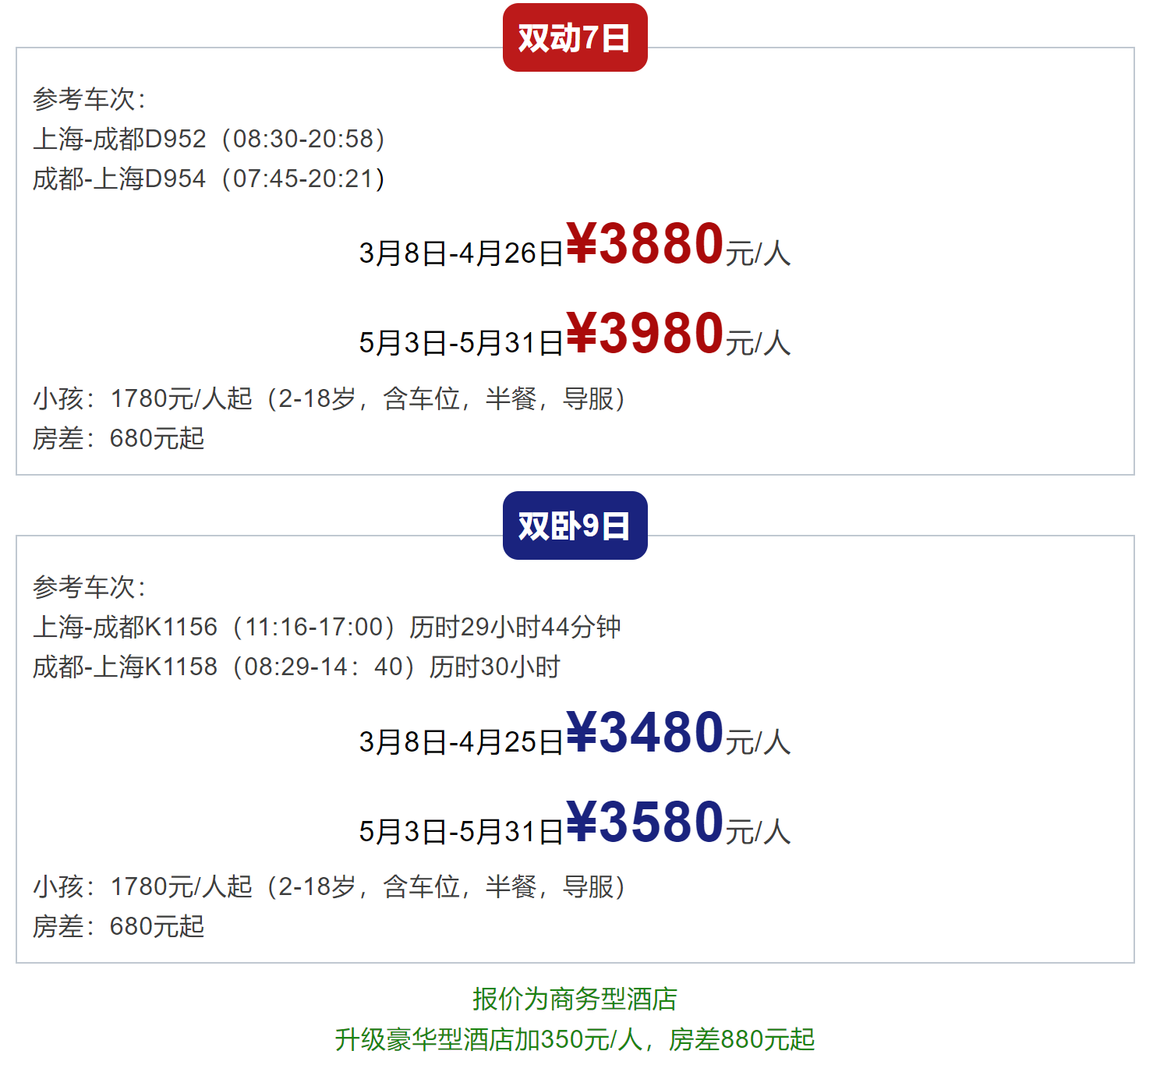1153x1072 pixels.
Task: Click the 上海-成都K1156 train line
Action: point(327,627)
